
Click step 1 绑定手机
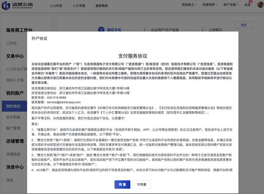(110, 30)
